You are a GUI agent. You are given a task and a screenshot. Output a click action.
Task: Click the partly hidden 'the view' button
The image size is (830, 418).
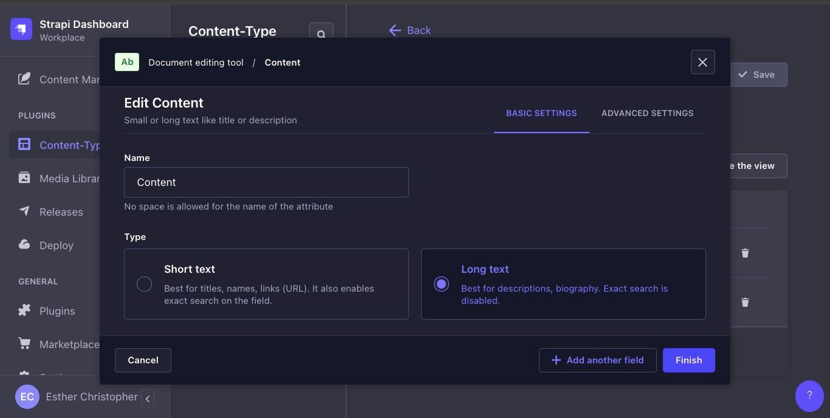click(x=758, y=166)
